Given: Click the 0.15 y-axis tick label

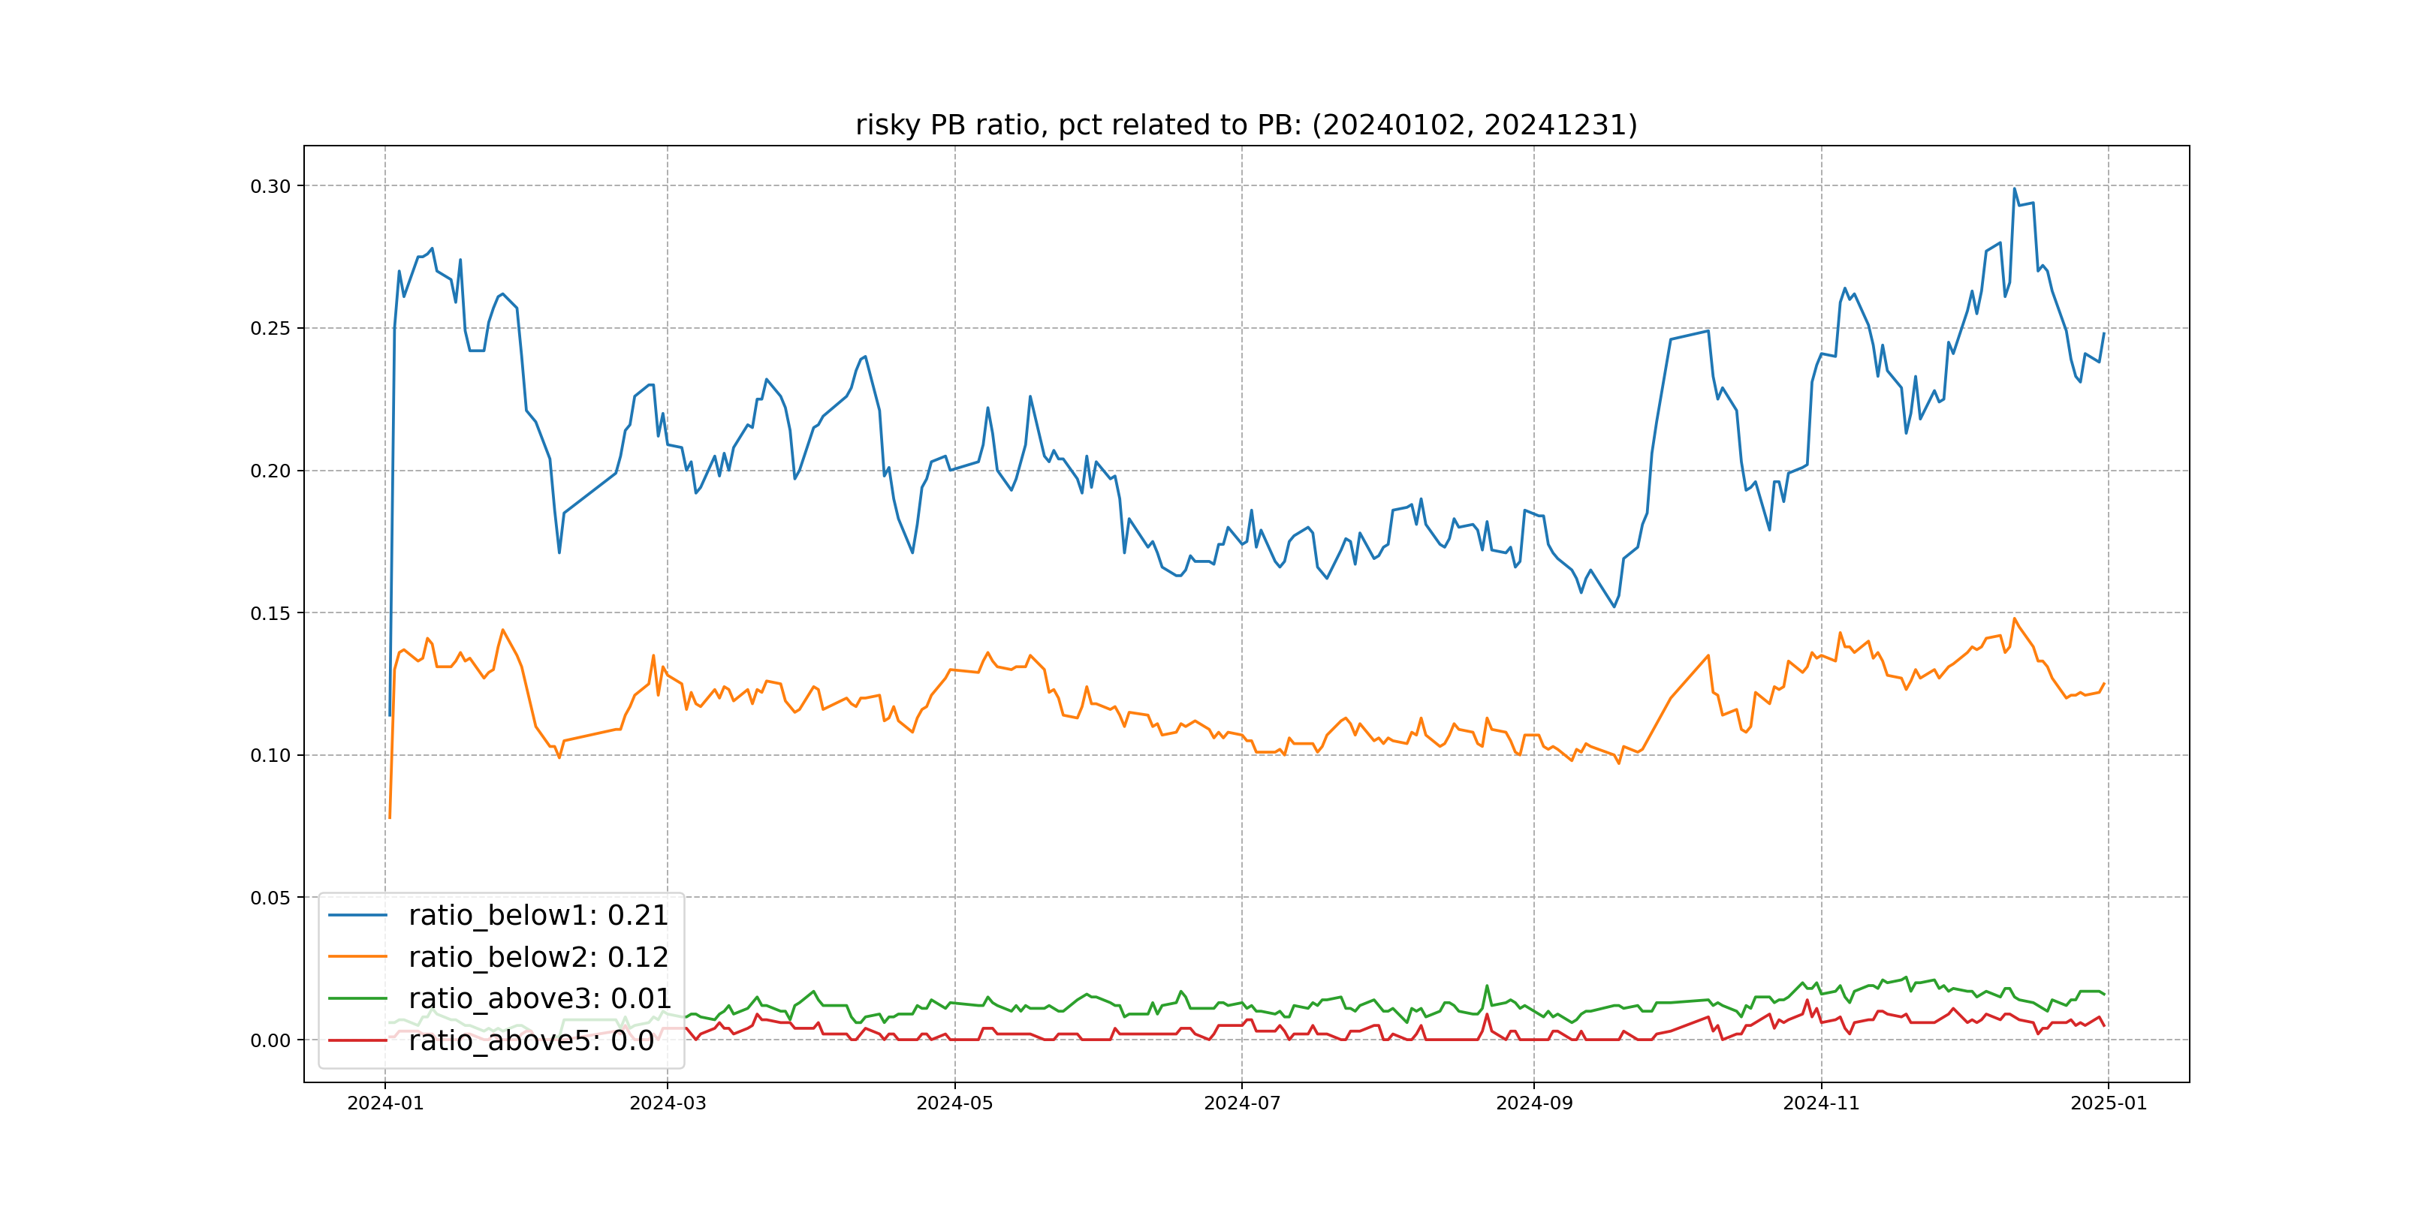Looking at the screenshot, I should click(x=270, y=613).
